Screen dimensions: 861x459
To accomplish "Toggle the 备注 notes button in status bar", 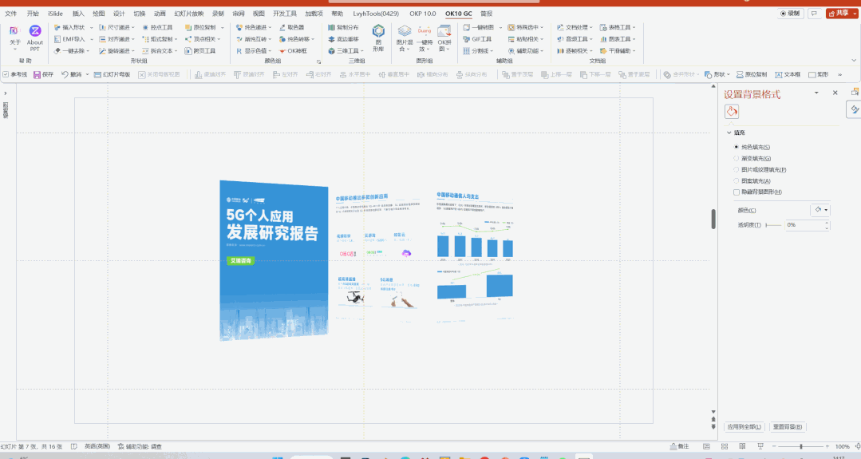I will 679,446.
